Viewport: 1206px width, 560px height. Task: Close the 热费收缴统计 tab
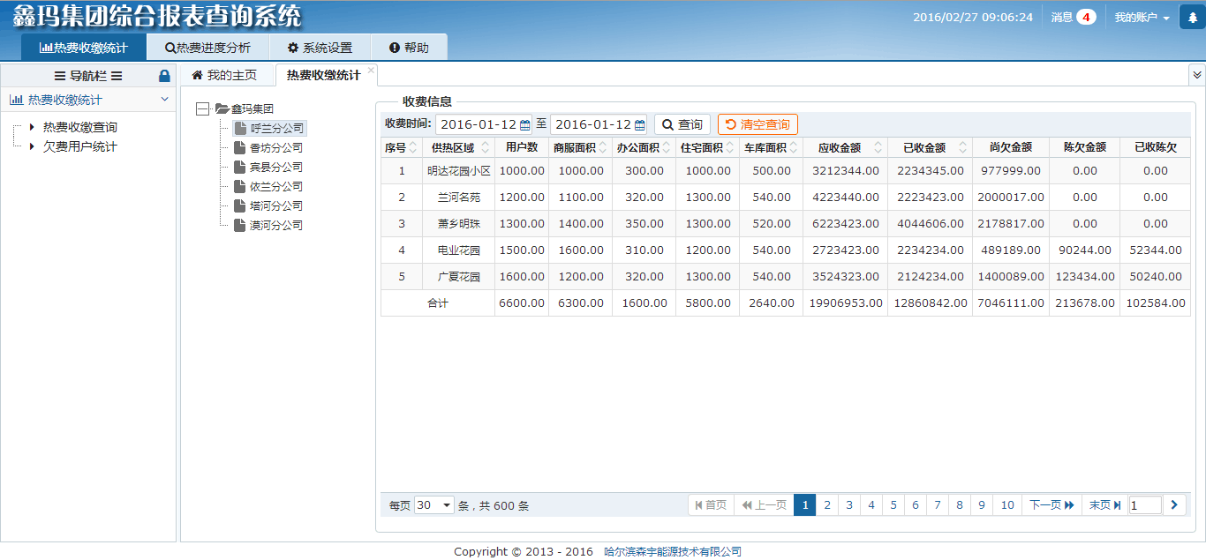371,70
